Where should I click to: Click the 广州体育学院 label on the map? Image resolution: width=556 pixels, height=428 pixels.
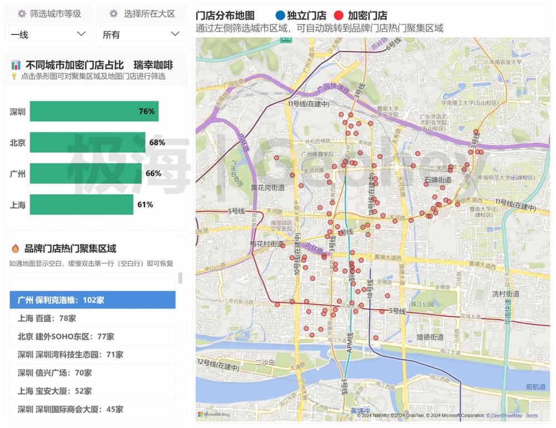click(317, 154)
